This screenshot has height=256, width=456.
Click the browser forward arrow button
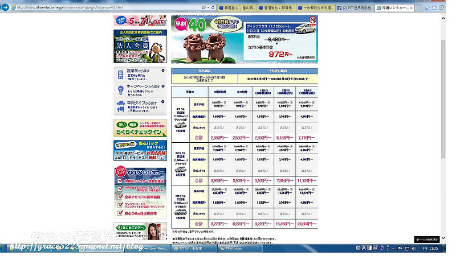pyautogui.click(x=5, y=7)
